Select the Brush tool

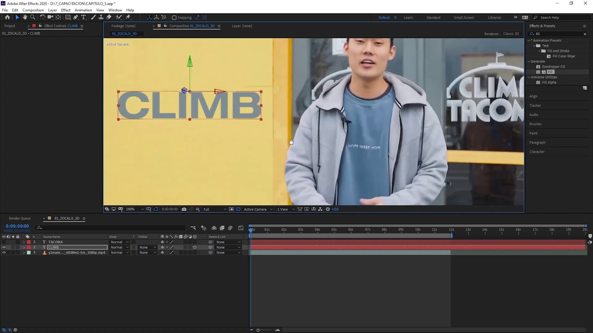[94, 17]
